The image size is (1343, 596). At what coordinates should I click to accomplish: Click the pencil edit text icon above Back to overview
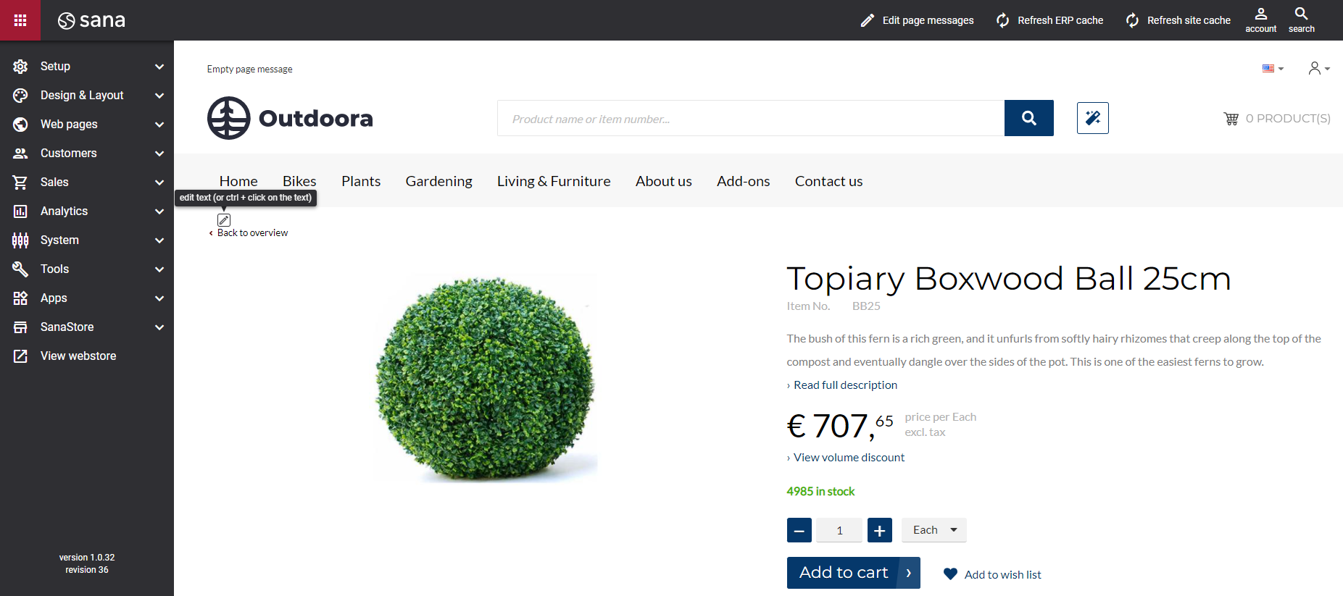coord(224,220)
